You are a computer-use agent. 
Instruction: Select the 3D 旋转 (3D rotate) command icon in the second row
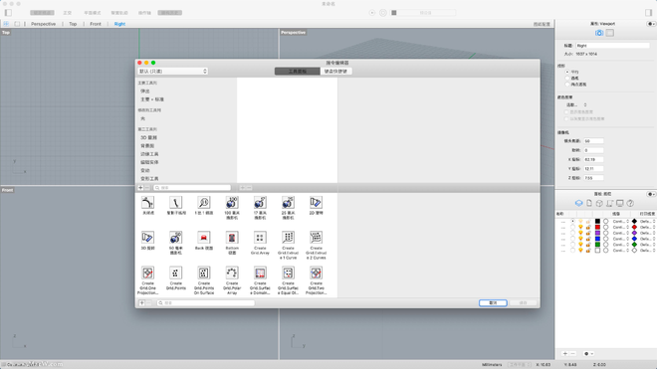coord(147,238)
